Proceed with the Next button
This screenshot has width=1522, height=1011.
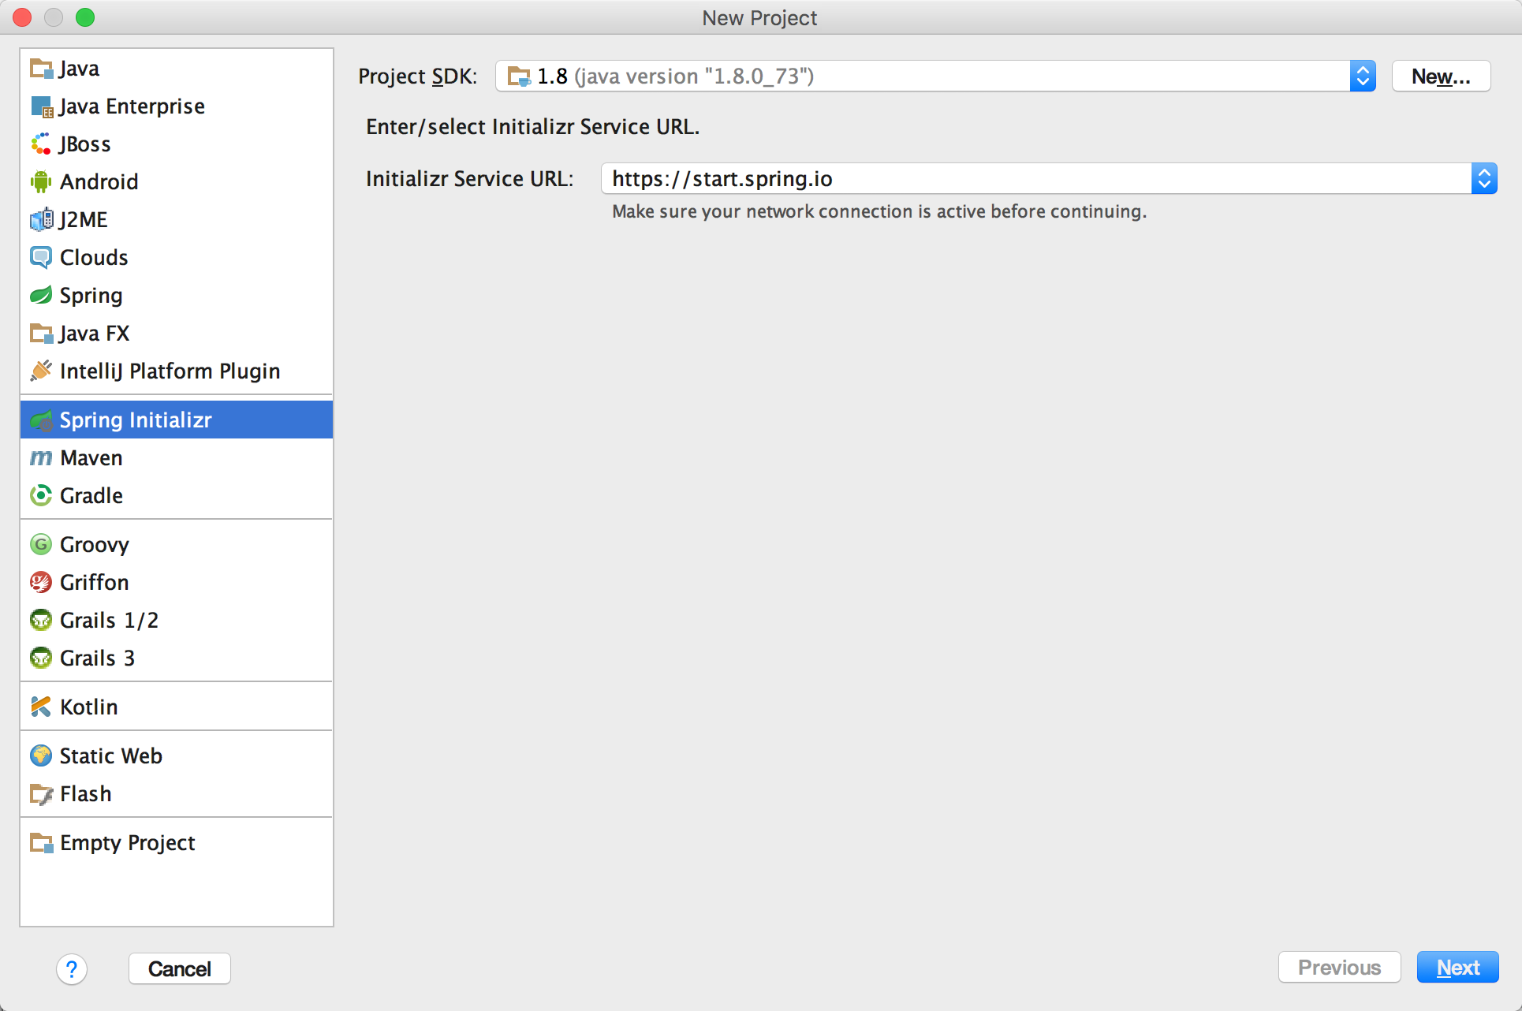pyautogui.click(x=1457, y=968)
